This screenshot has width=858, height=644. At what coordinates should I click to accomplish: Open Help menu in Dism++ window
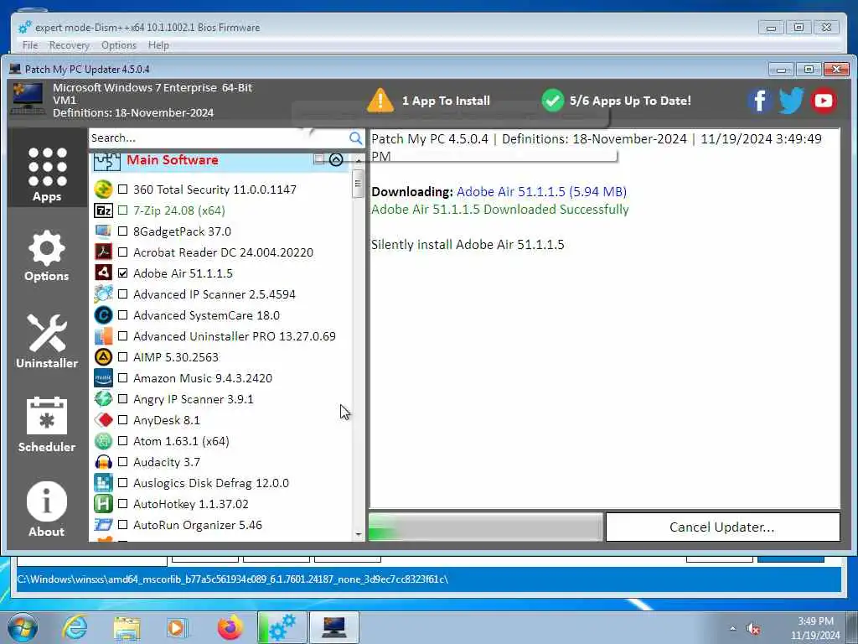pyautogui.click(x=158, y=45)
